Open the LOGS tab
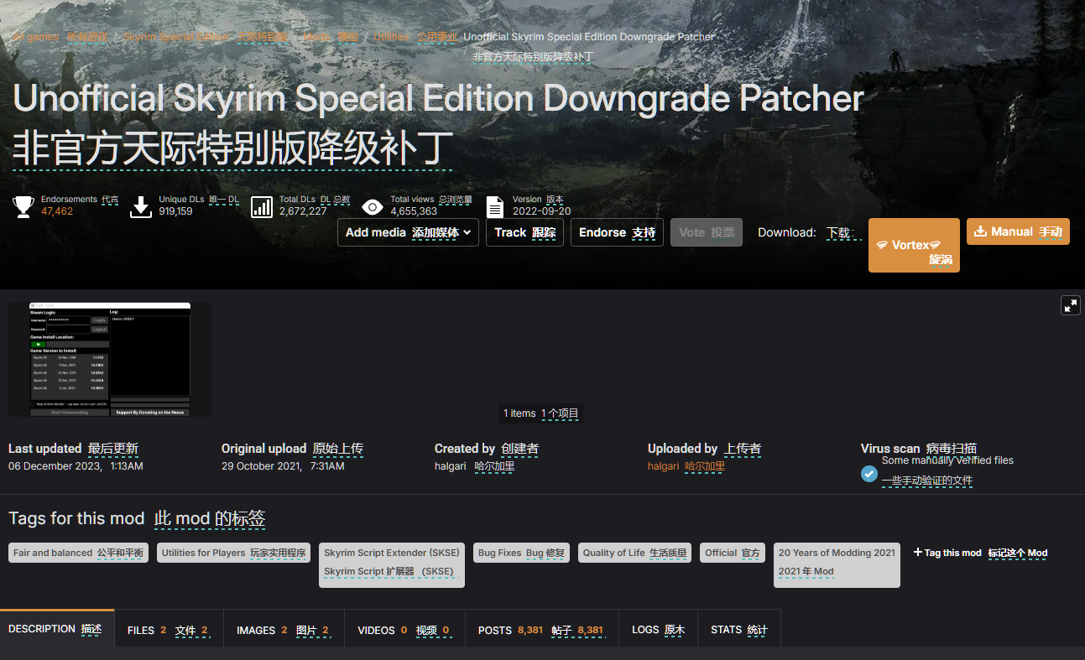Screen dimensions: 1085x660 tap(658, 630)
